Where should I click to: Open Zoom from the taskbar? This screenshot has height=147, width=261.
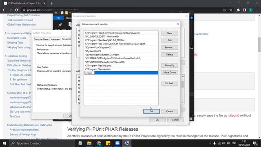click(117, 143)
